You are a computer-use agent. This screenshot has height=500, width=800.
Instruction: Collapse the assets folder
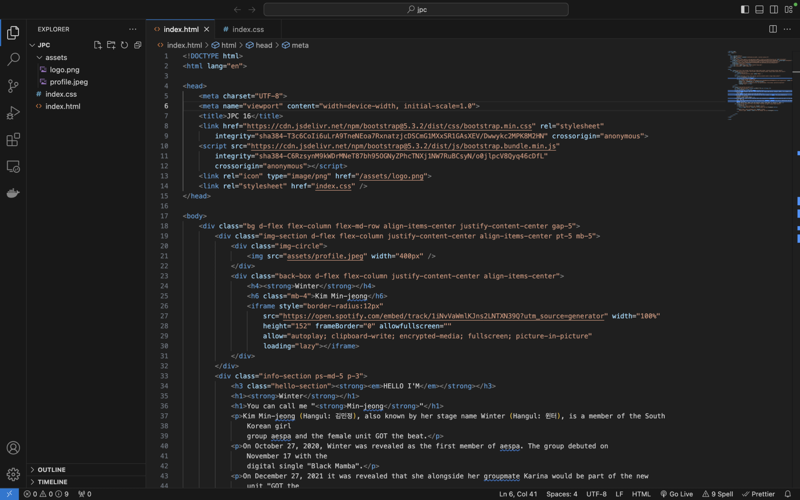(40, 57)
